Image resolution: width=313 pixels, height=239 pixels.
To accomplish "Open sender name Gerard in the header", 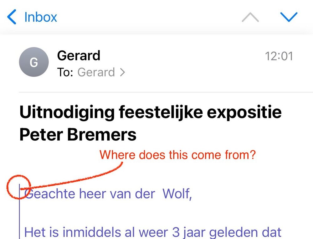I will pos(79,56).
